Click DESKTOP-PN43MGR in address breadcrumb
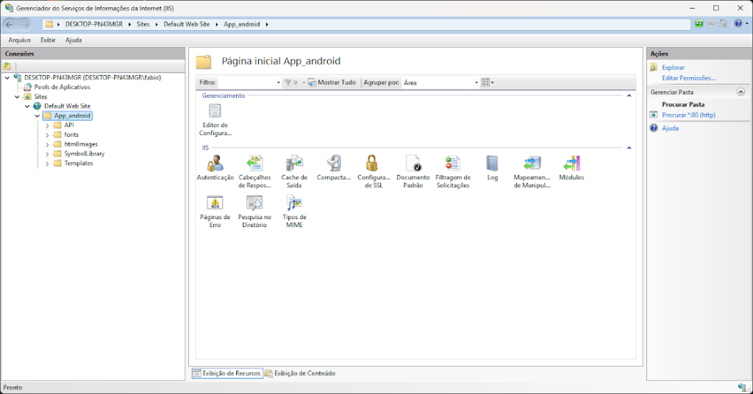Screen dimensions: 753x394 [x=93, y=24]
